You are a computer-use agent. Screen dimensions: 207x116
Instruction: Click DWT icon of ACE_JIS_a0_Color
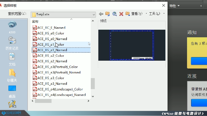coord(34,33)
